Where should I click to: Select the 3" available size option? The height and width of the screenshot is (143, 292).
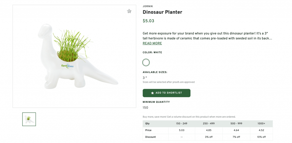click(x=145, y=78)
